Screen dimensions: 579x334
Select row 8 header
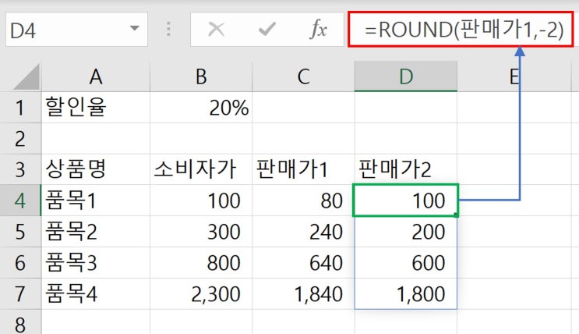tap(20, 322)
